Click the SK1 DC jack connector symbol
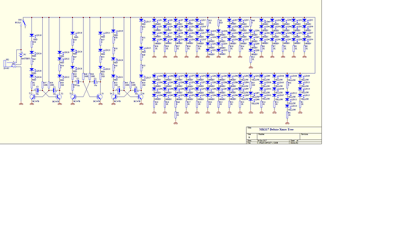Viewport: 416px width, 234px height. (5, 64)
